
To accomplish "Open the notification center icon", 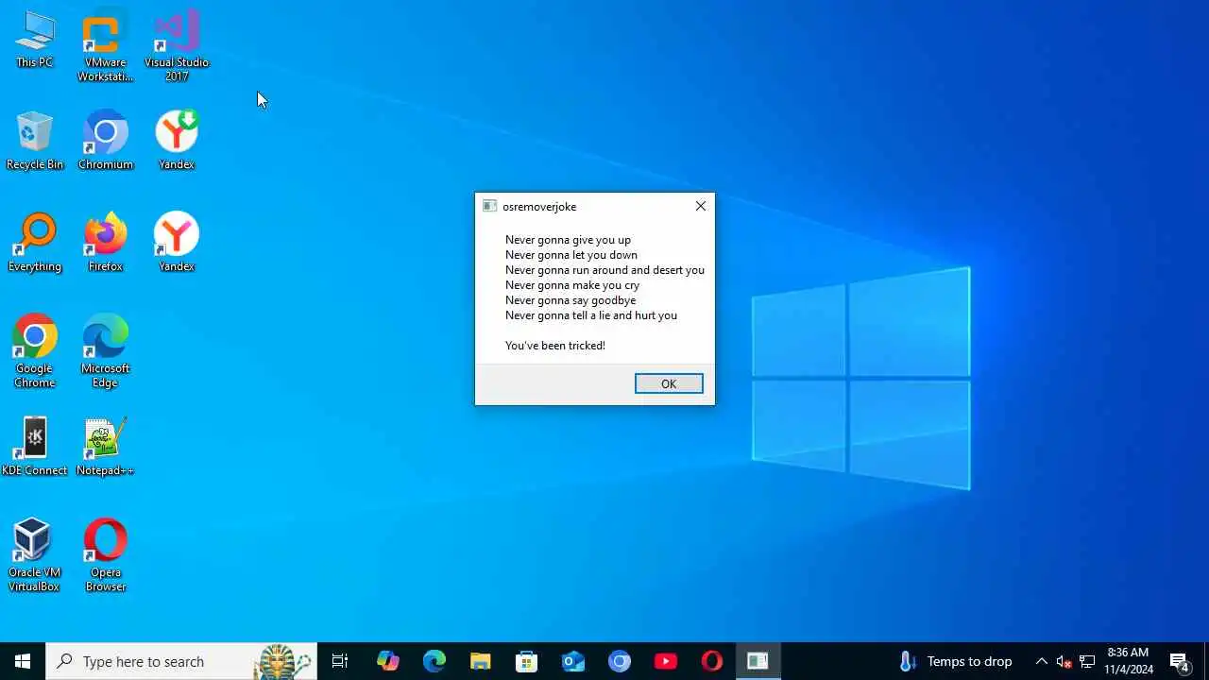I will [1180, 661].
